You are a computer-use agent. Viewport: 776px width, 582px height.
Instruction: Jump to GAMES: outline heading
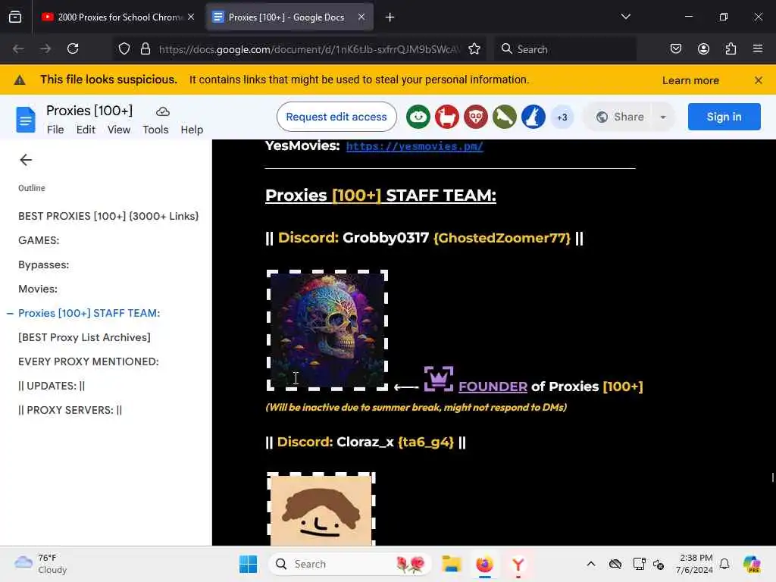click(x=39, y=240)
